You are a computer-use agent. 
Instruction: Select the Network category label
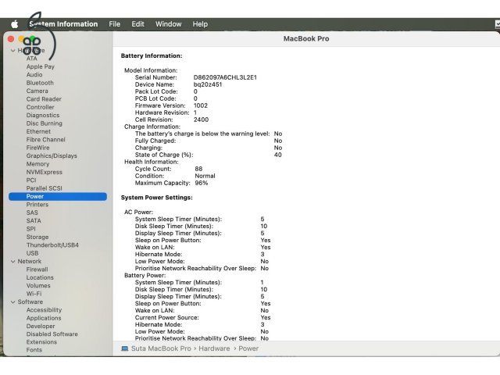[30, 262]
